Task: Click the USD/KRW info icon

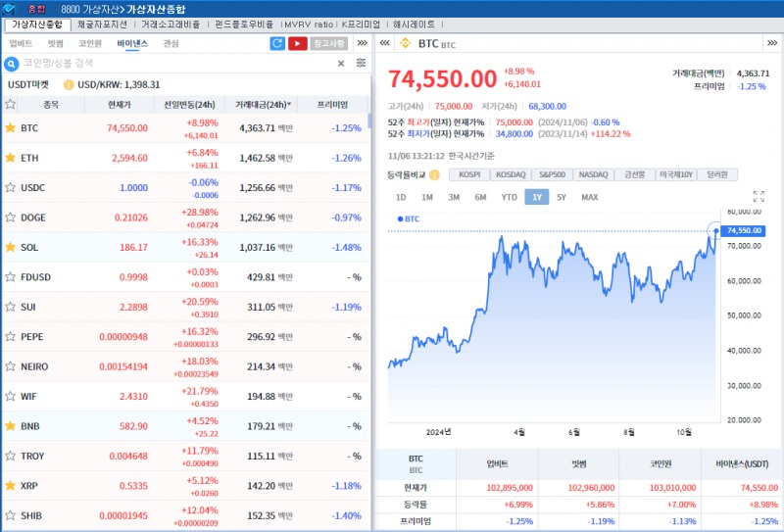Action: (x=69, y=85)
